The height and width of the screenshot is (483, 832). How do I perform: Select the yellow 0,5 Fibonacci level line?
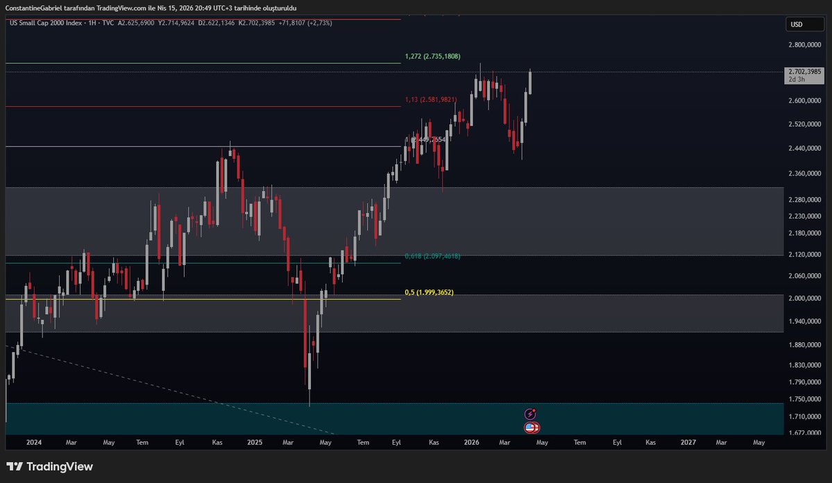(x=203, y=299)
